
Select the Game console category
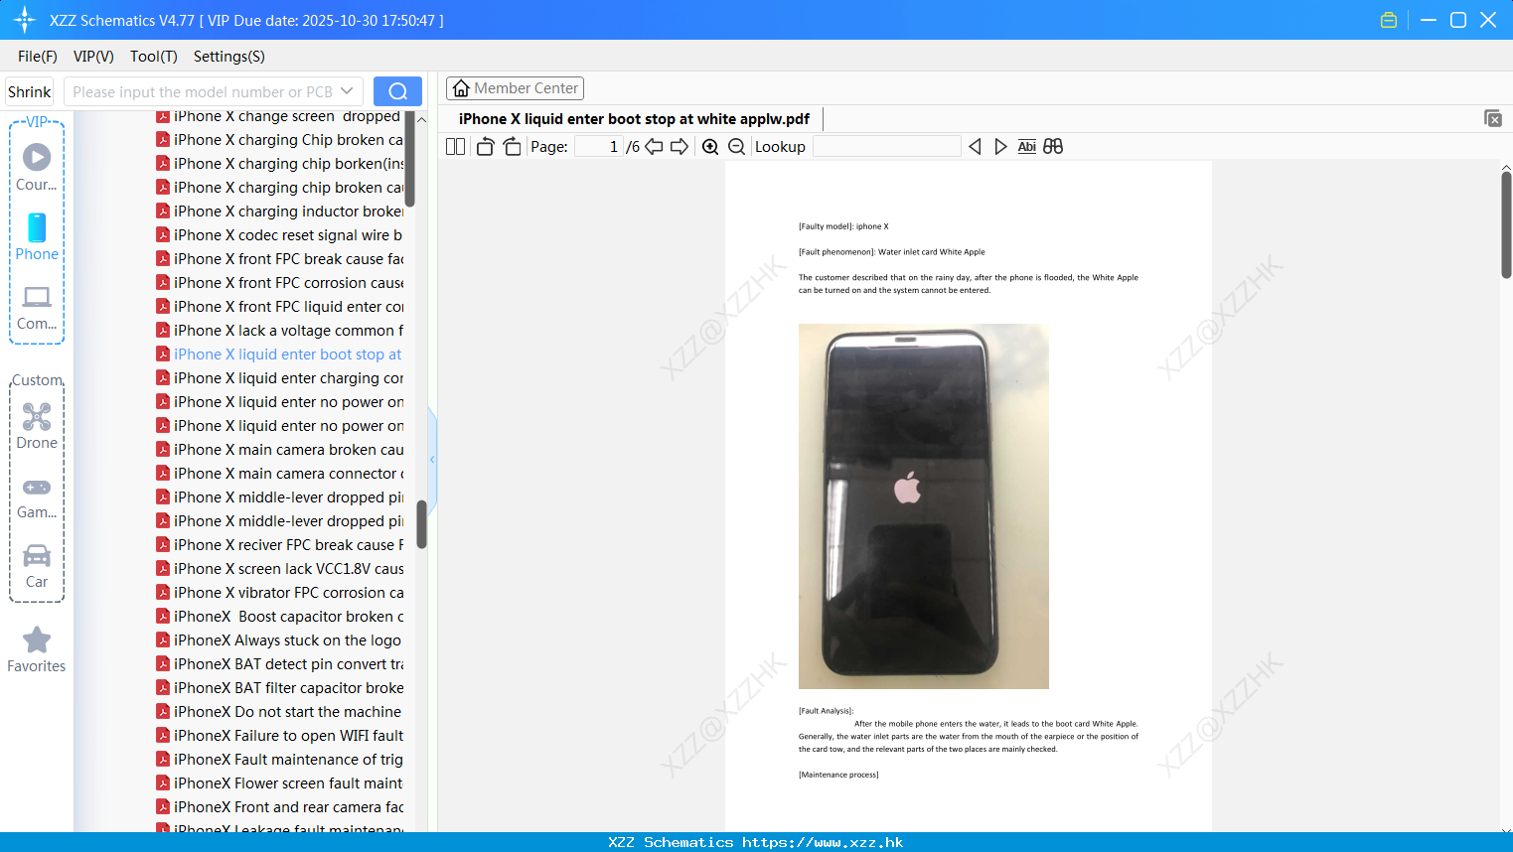(37, 497)
